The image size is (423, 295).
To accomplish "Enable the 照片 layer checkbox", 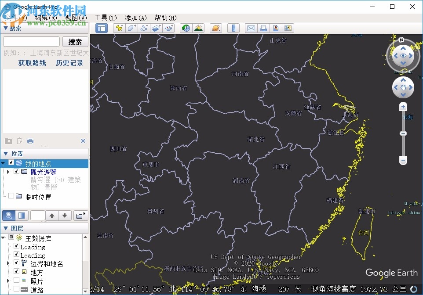I will tap(16, 280).
